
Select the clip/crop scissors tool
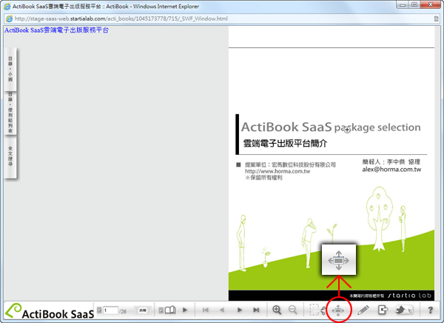(317, 310)
